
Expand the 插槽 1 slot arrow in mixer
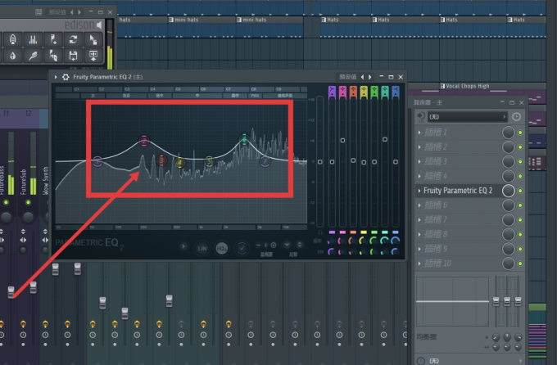[x=419, y=133]
